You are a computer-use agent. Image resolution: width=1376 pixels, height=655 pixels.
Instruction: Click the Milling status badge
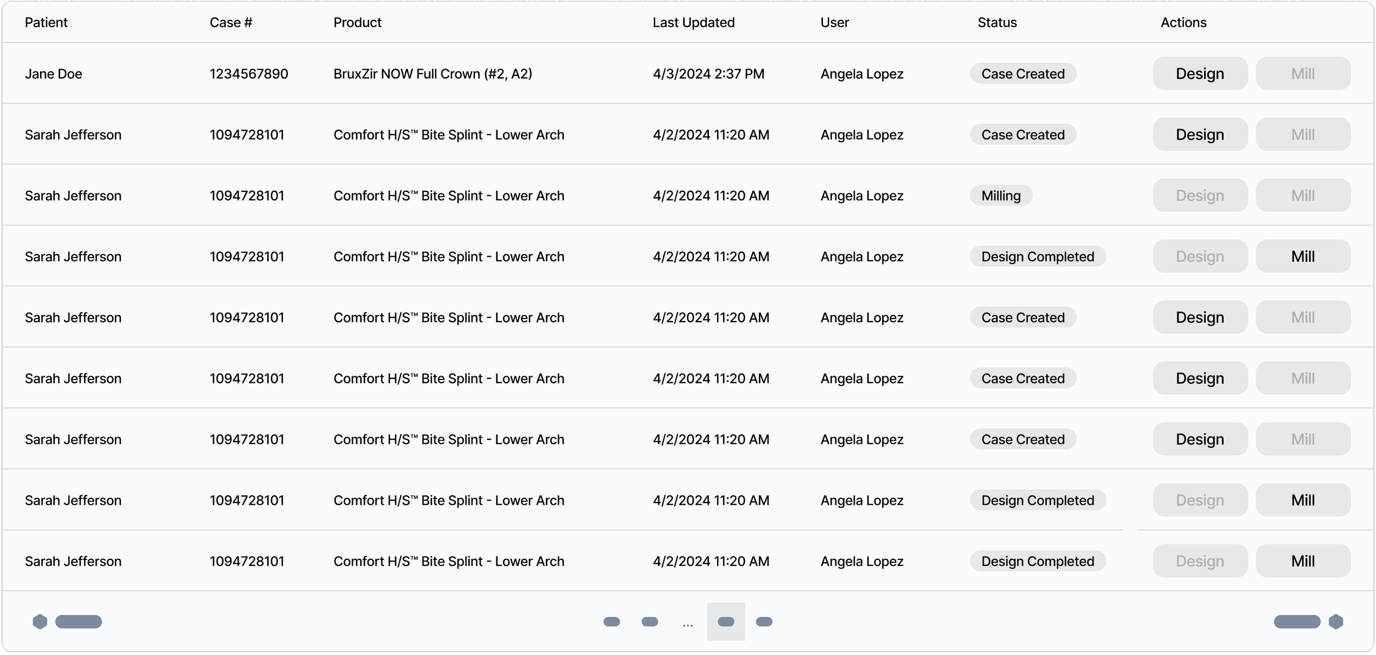tap(1001, 195)
